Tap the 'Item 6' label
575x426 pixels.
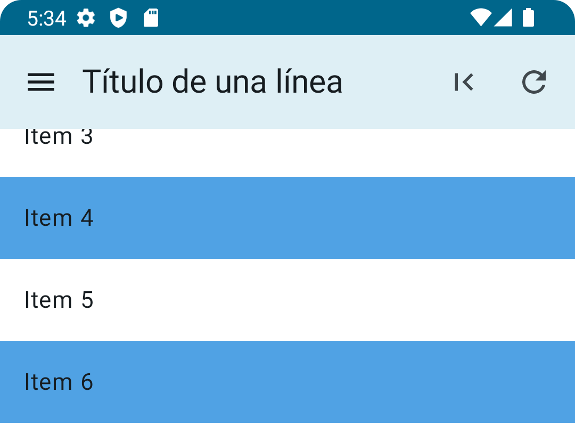[59, 382]
